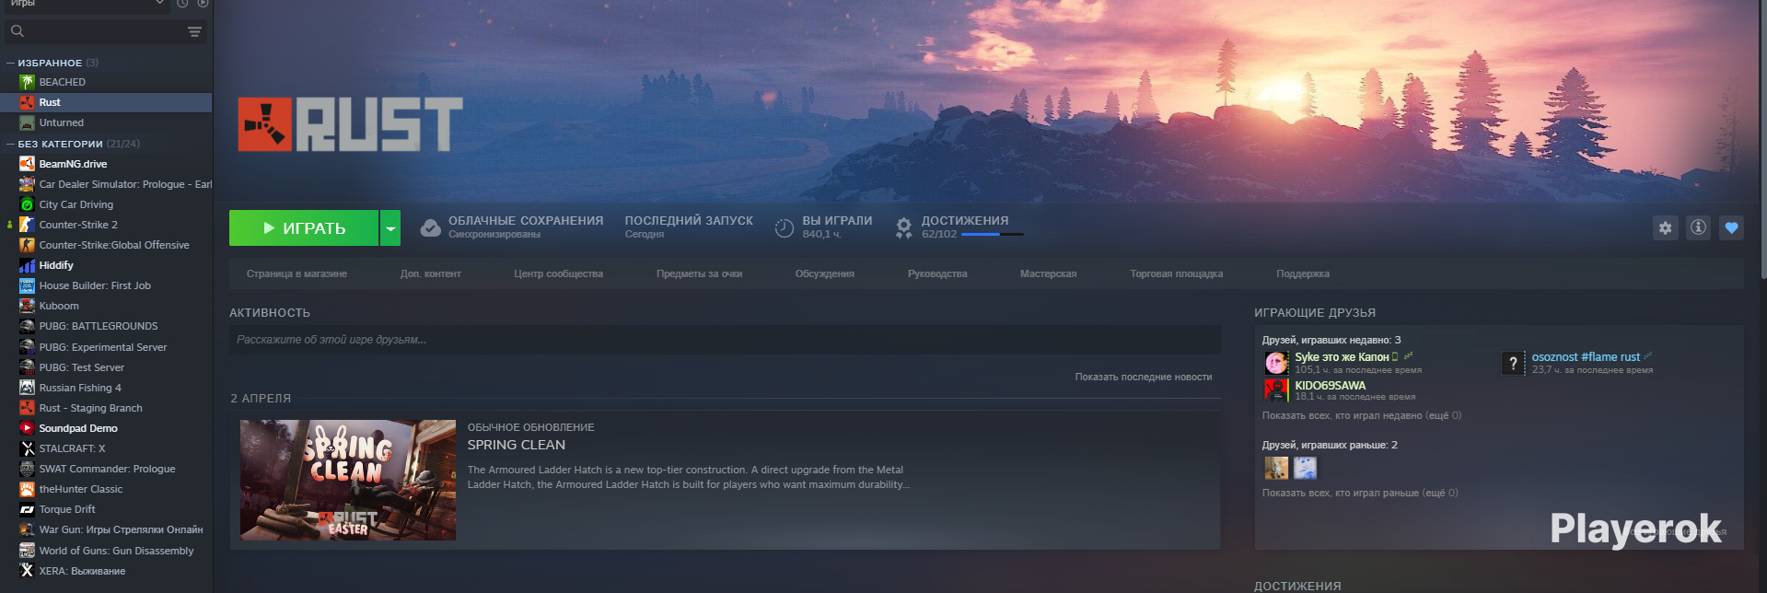Select Rust in the favorites list
Screen dimensions: 1767x593
click(106, 102)
